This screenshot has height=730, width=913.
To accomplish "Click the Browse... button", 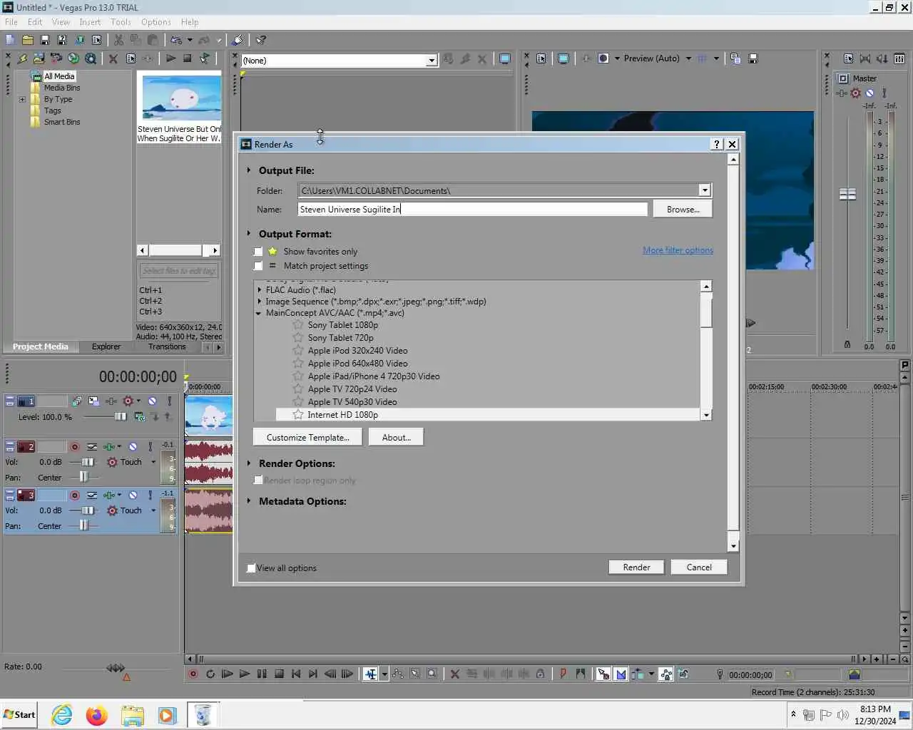I will [683, 209].
